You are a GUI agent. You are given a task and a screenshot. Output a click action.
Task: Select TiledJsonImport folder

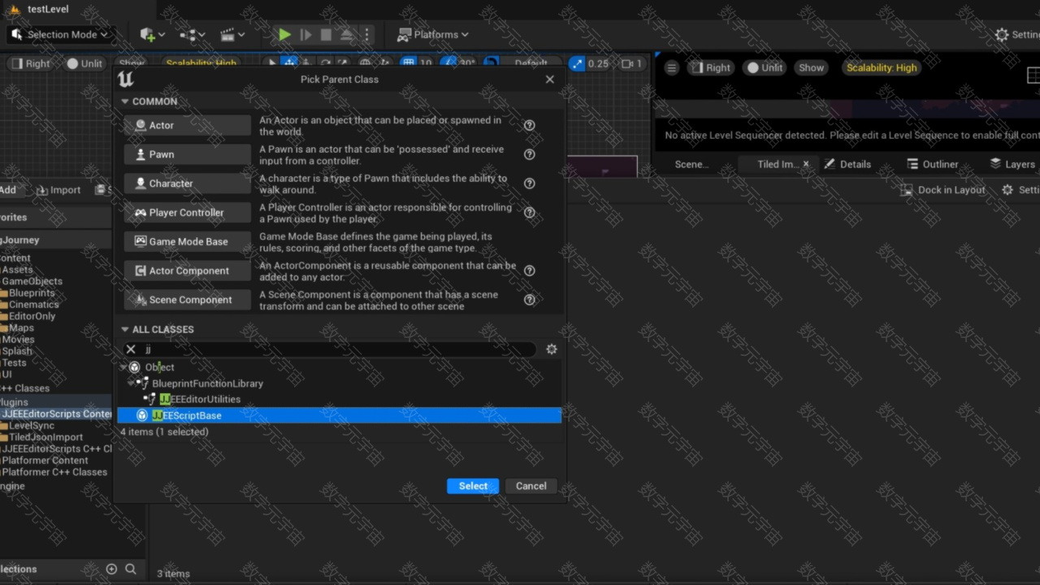point(45,437)
